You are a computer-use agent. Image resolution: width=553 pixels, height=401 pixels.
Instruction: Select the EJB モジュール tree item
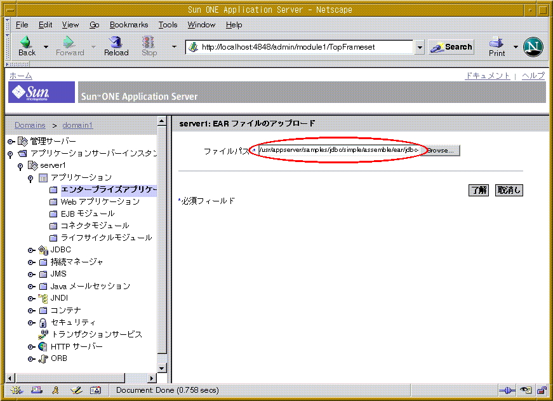coord(88,214)
